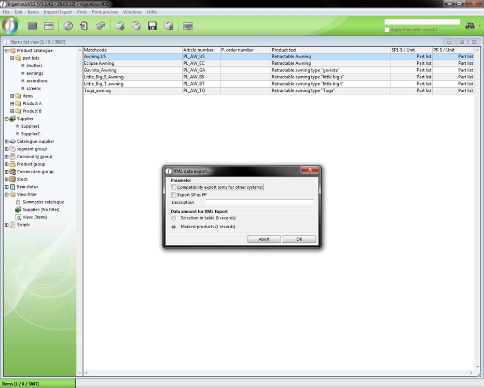The image size is (484, 388).
Task: Open the Print preview menu
Action: point(105,12)
